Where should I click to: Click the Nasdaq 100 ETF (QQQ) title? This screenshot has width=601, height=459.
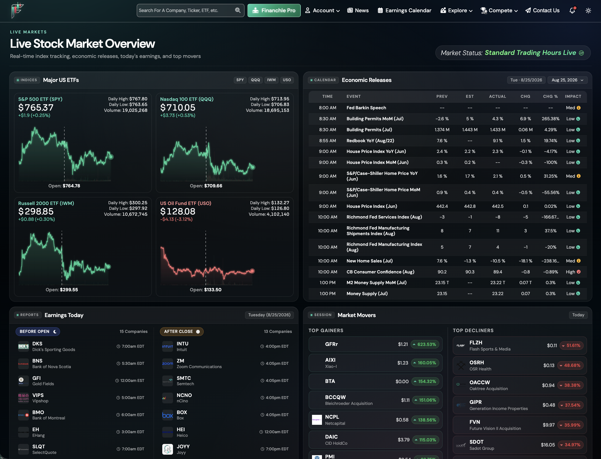click(187, 99)
